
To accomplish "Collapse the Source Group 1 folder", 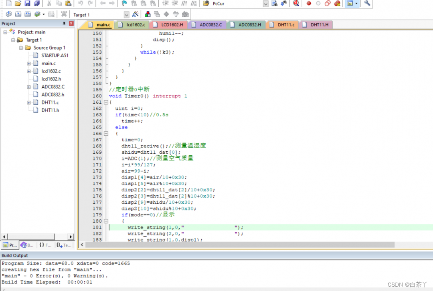I will point(21,48).
